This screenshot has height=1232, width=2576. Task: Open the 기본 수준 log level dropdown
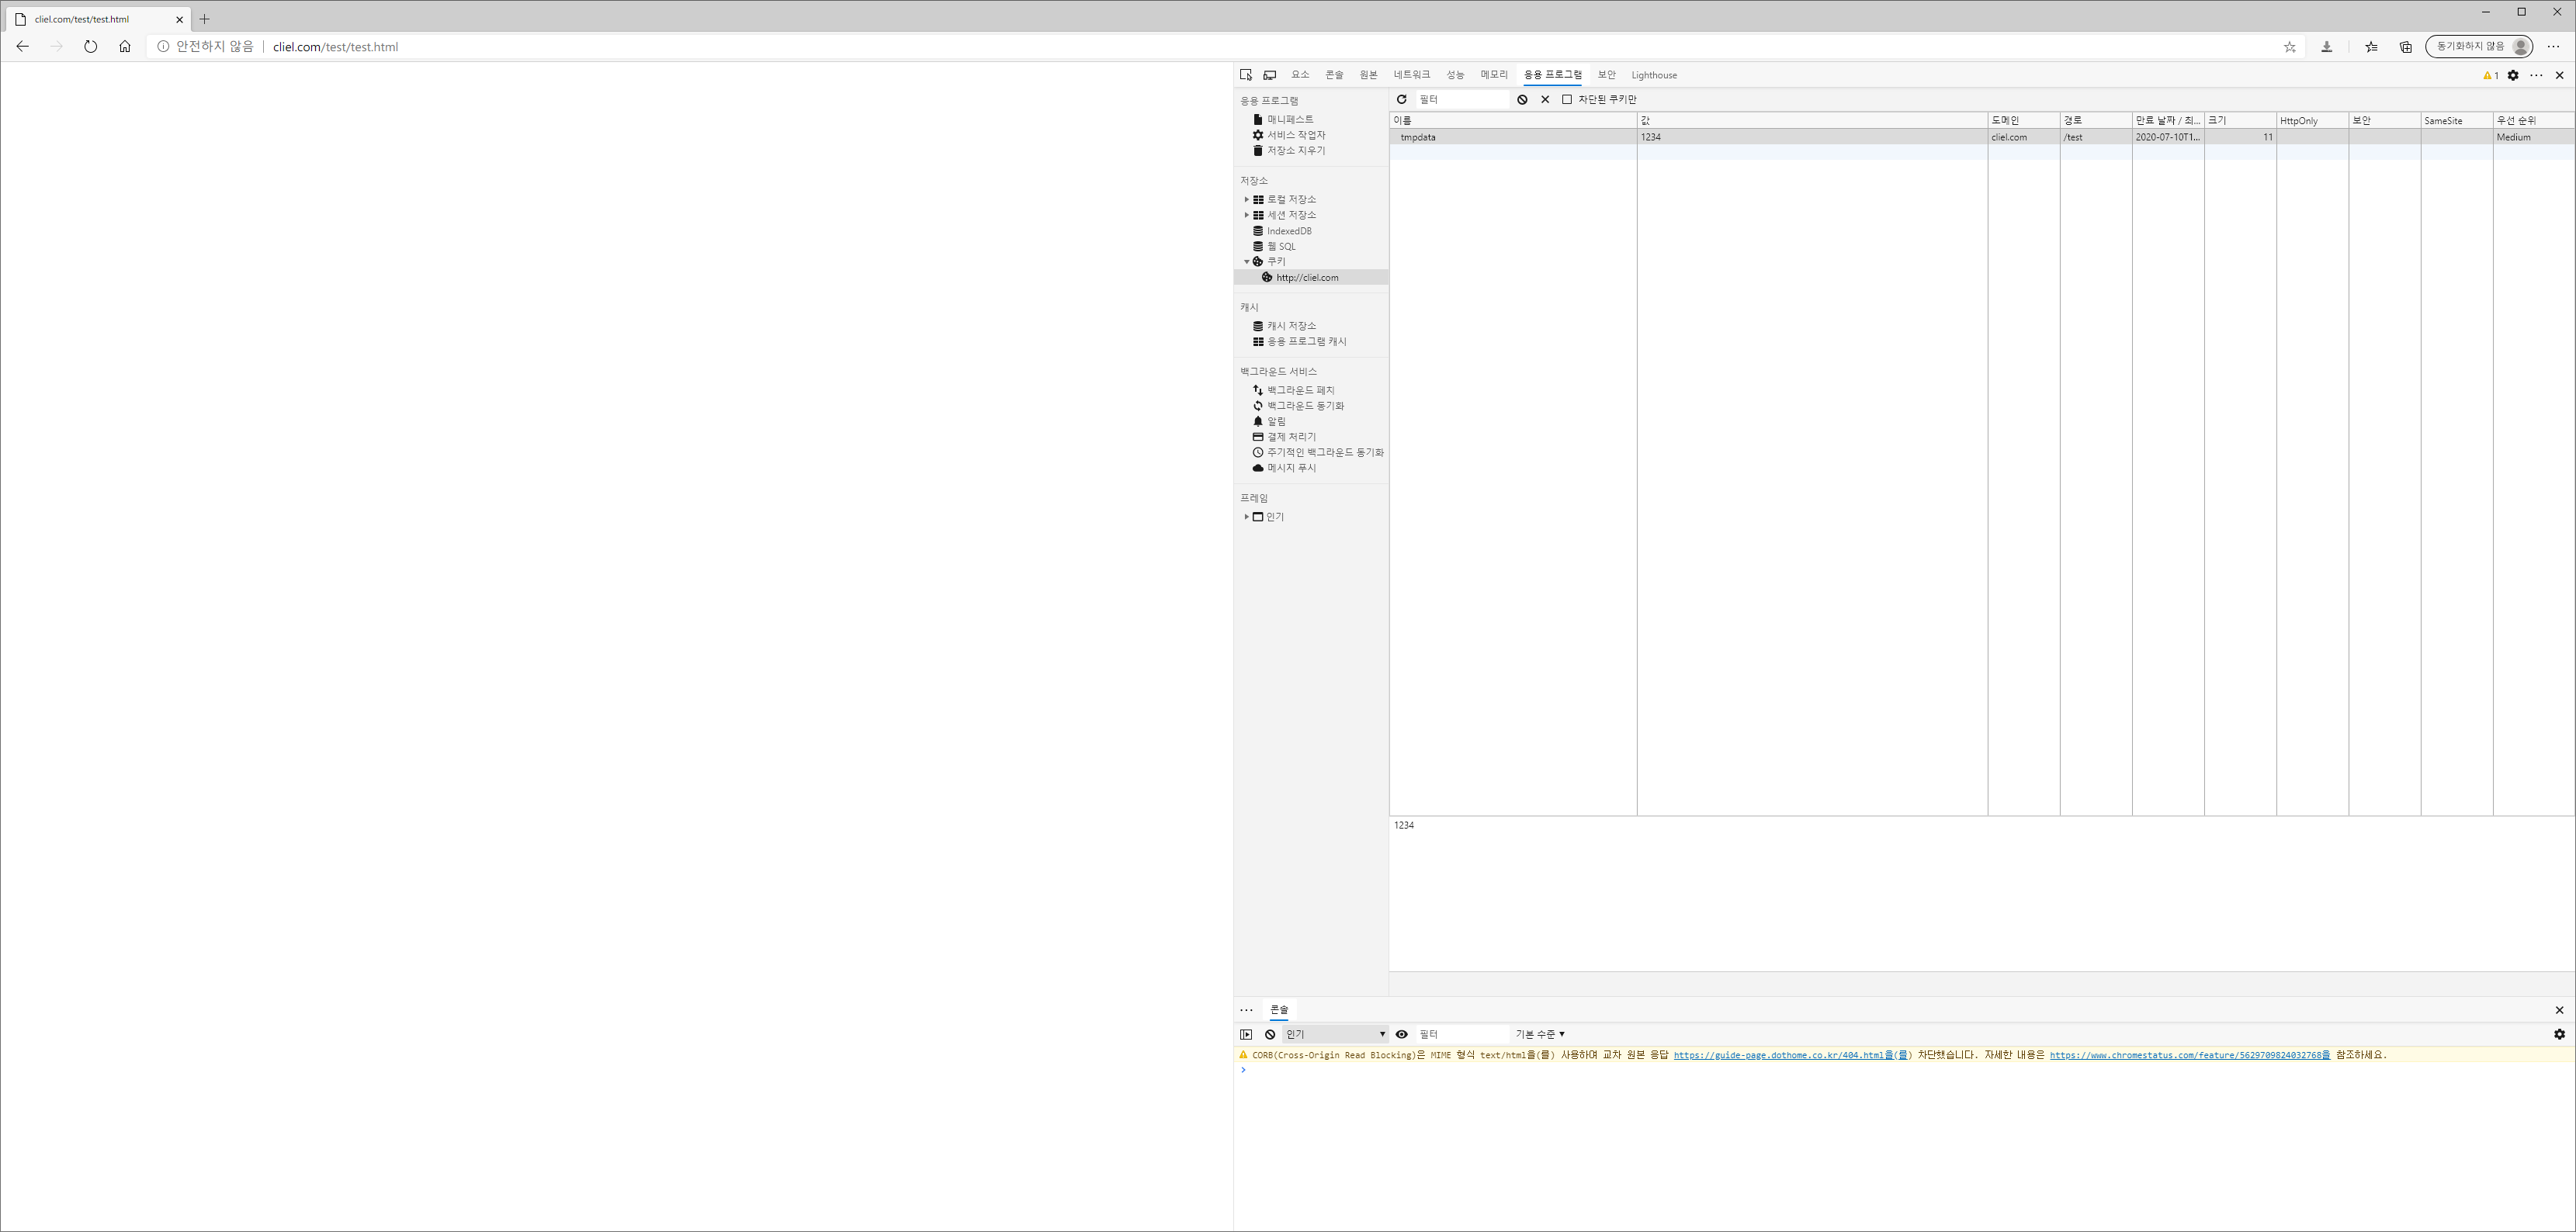[1540, 1034]
